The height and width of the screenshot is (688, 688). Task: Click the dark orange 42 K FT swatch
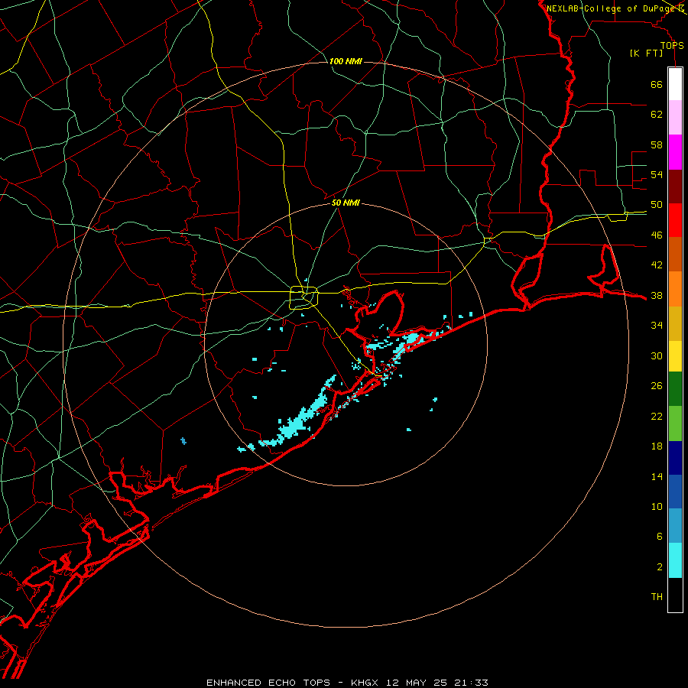click(675, 255)
